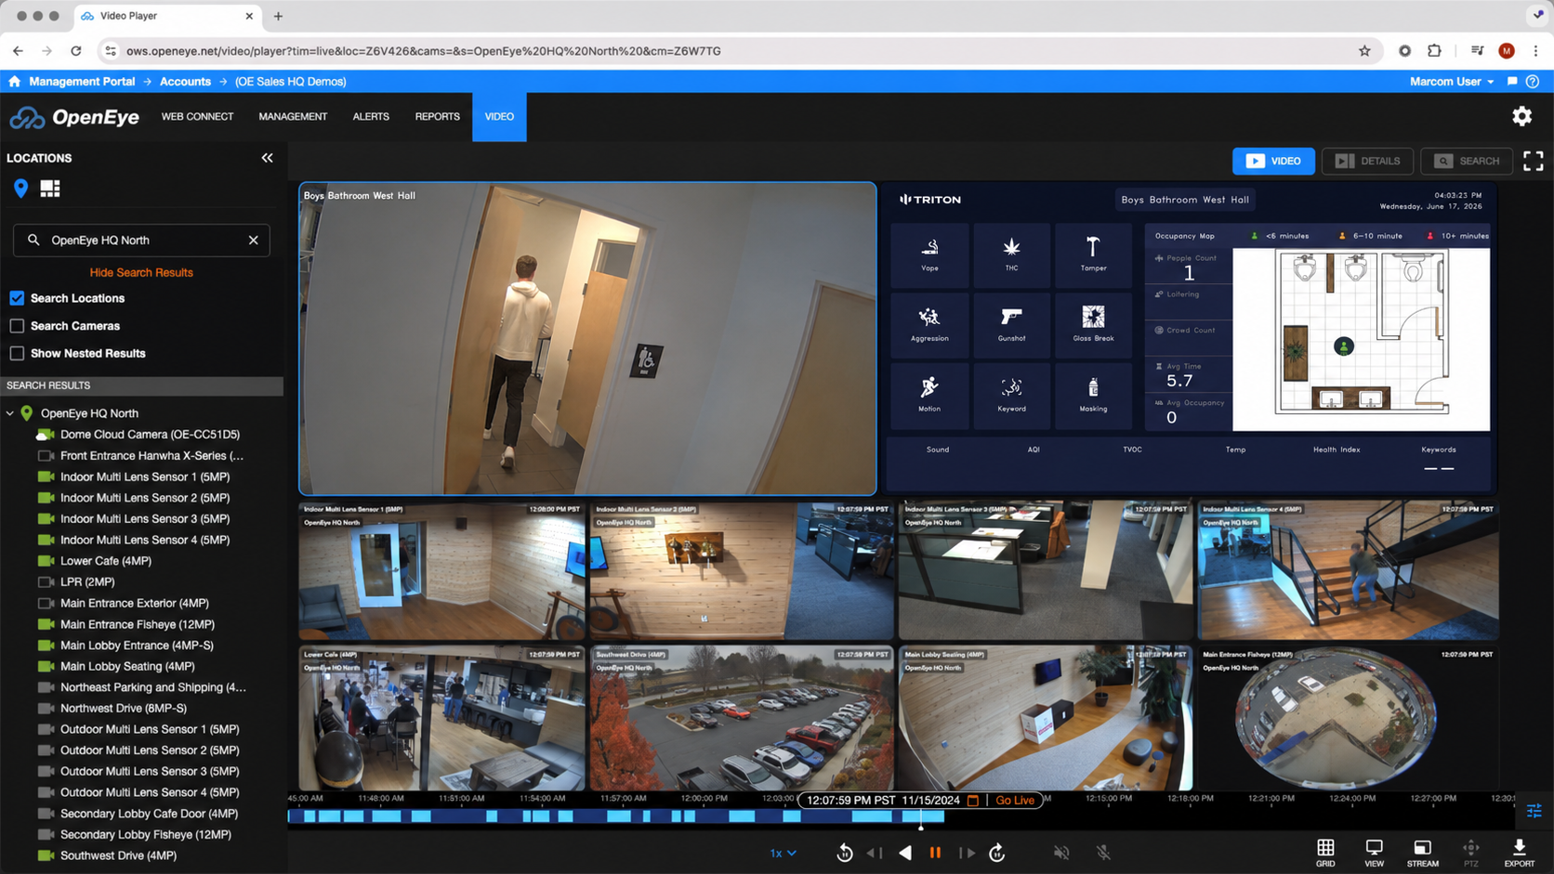Select the Gunshot sensor tile

(x=1011, y=325)
